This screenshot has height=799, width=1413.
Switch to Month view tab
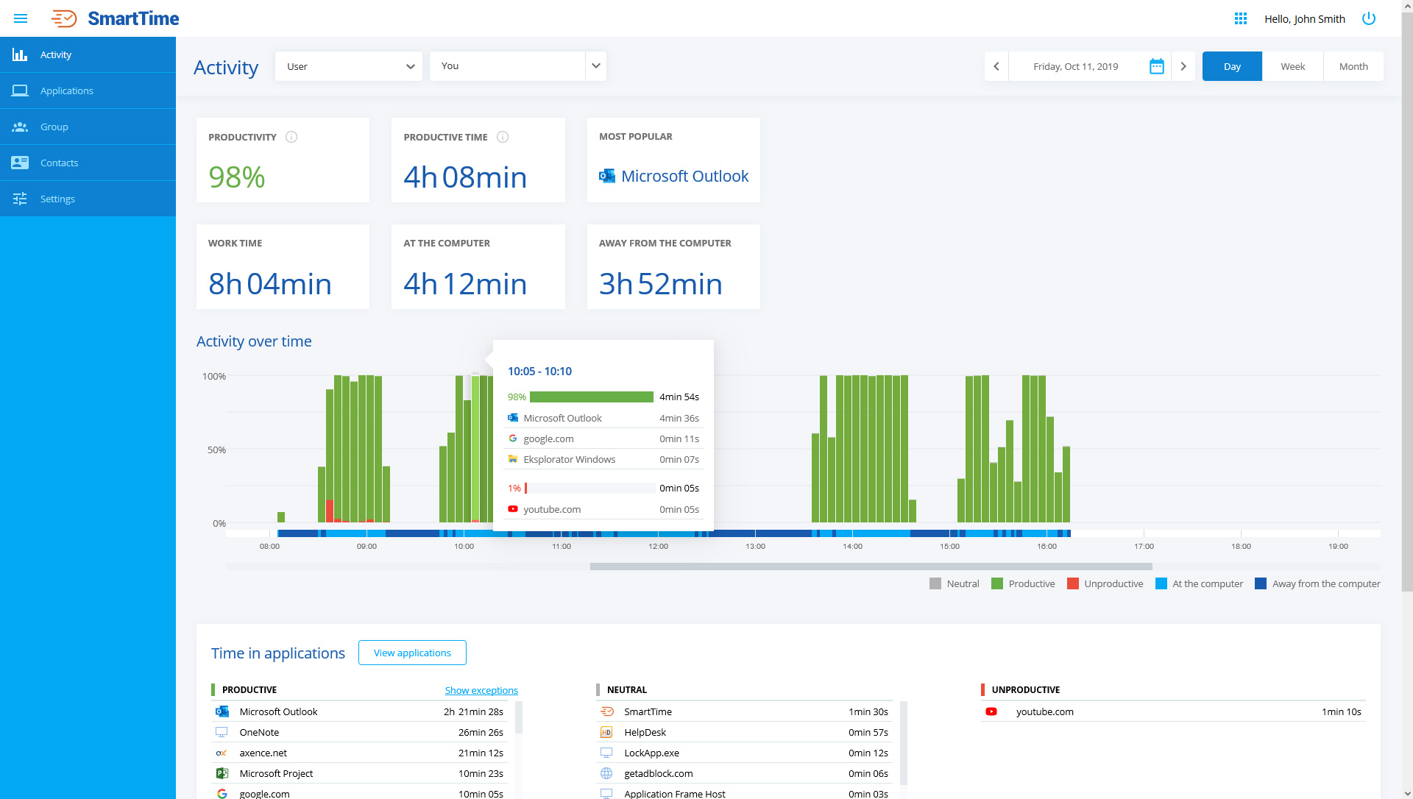tap(1353, 66)
